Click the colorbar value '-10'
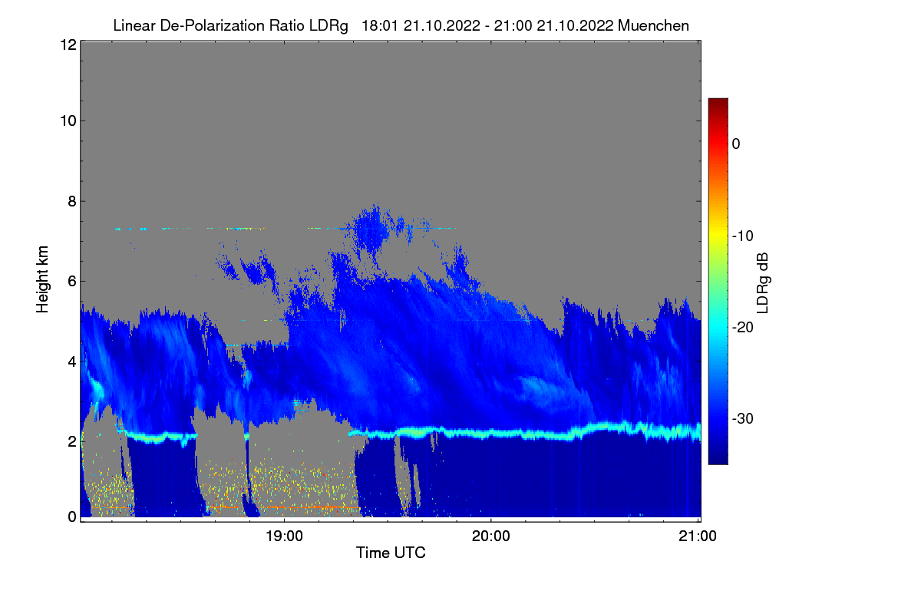This screenshot has width=921, height=614. point(742,236)
